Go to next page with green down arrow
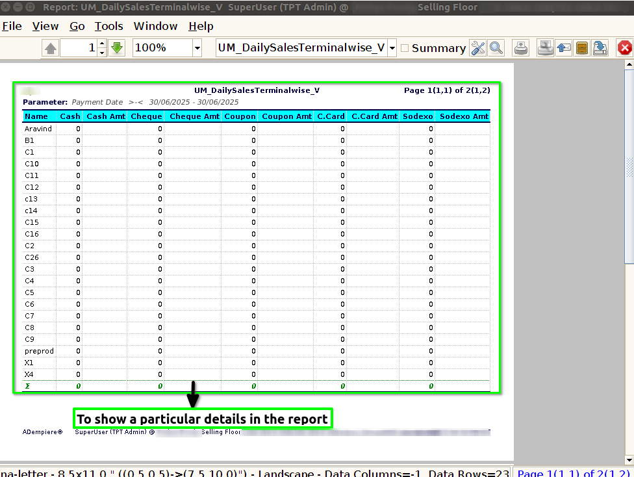 click(117, 48)
